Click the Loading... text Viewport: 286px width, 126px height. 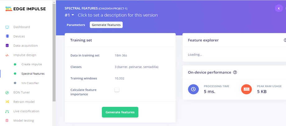point(195,55)
